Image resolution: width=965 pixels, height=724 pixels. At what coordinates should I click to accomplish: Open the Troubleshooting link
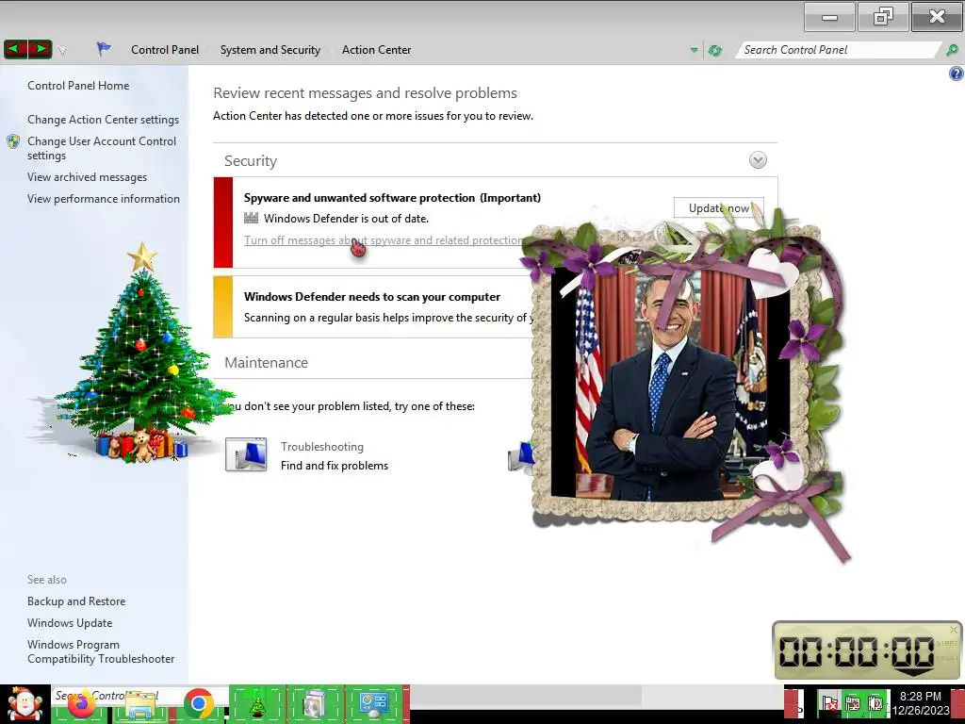click(322, 447)
